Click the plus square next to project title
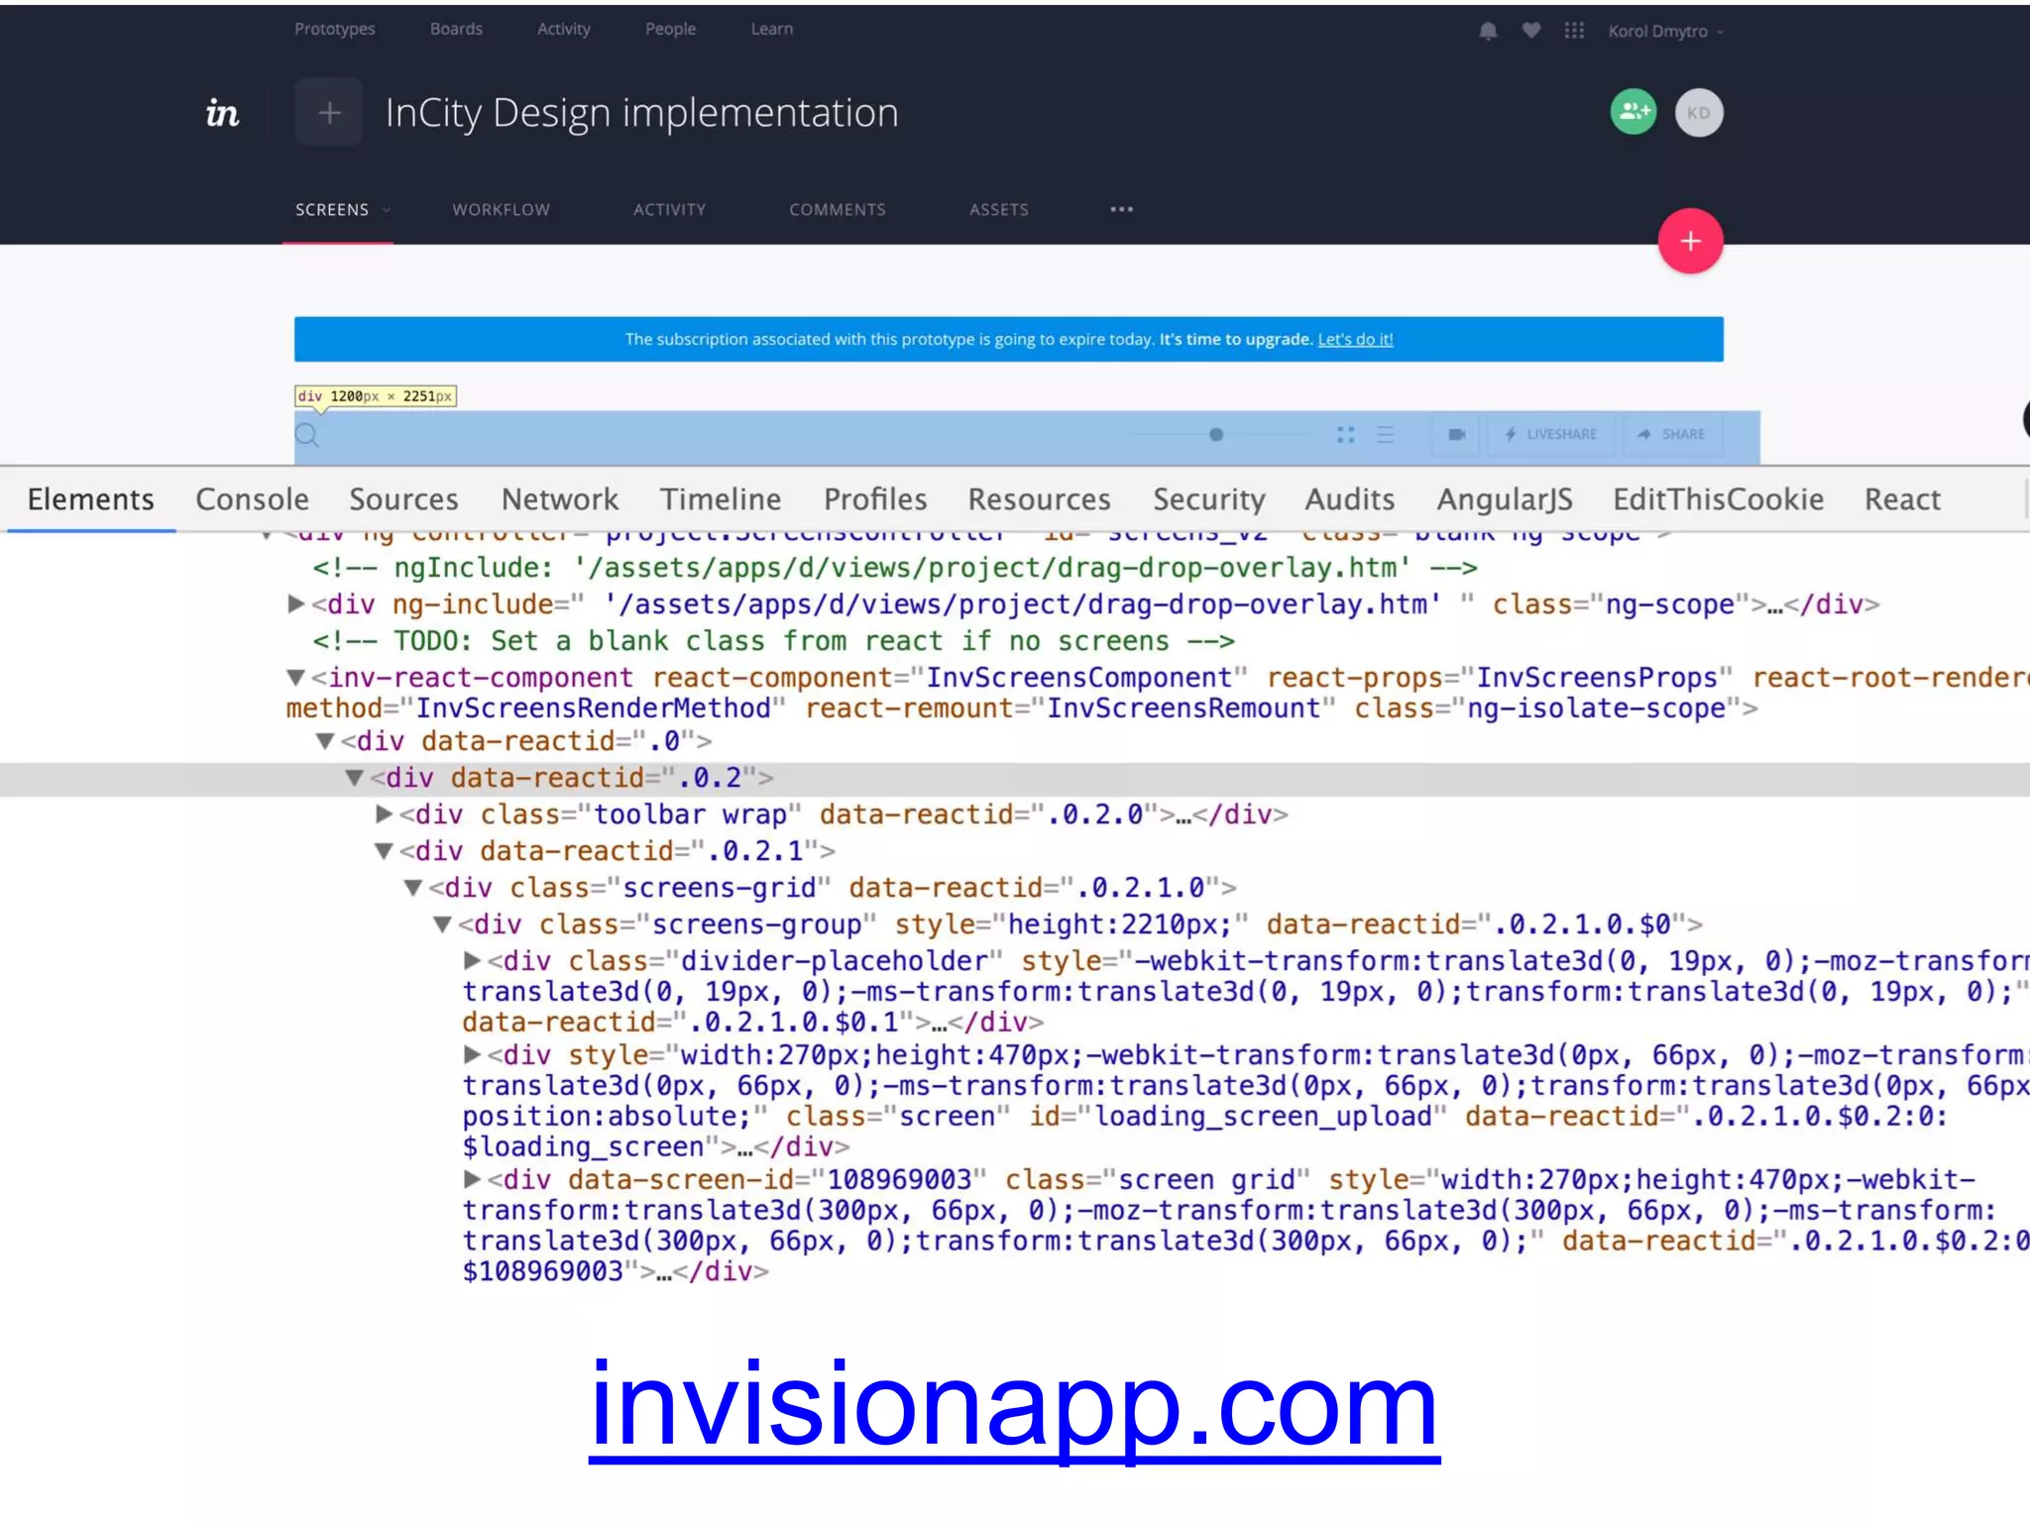2030x1522 pixels. (329, 113)
